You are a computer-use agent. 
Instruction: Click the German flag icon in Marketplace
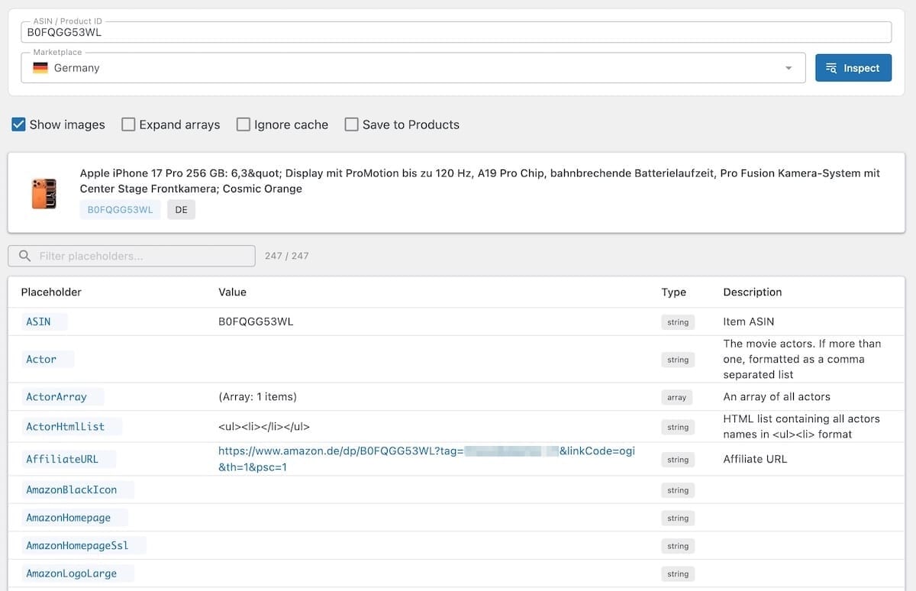[x=40, y=68]
